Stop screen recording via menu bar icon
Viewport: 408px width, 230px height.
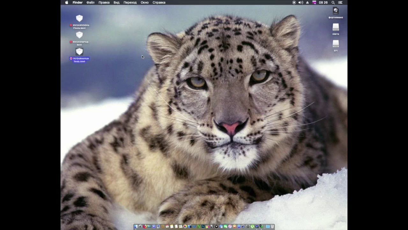pos(294,3)
